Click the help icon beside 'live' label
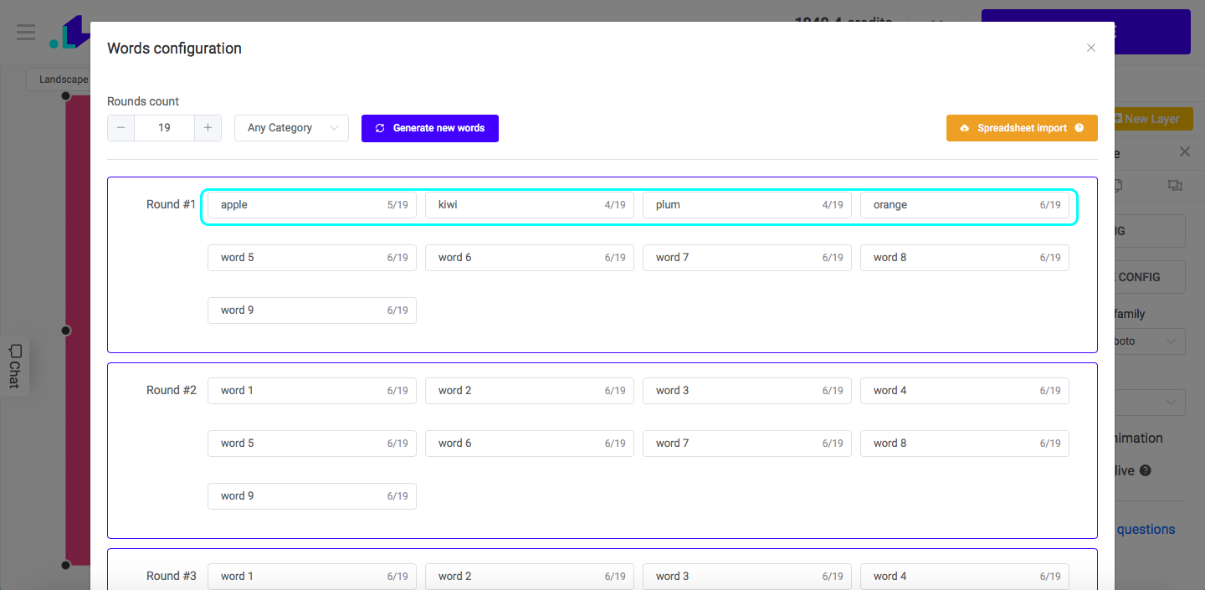 tap(1145, 470)
